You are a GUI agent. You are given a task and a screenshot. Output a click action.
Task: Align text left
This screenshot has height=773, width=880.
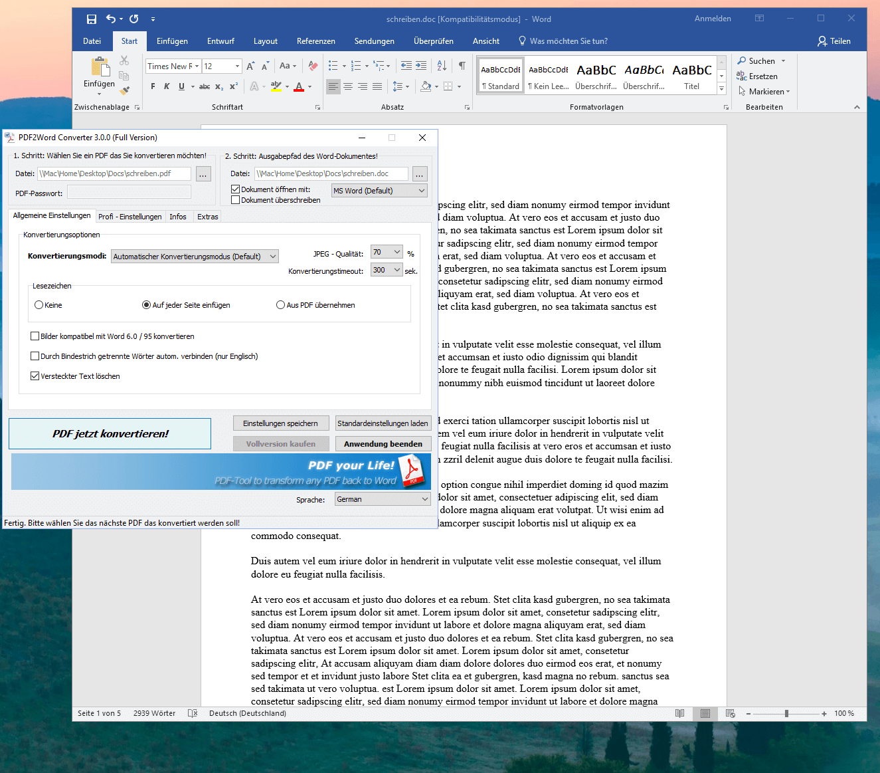click(x=333, y=86)
